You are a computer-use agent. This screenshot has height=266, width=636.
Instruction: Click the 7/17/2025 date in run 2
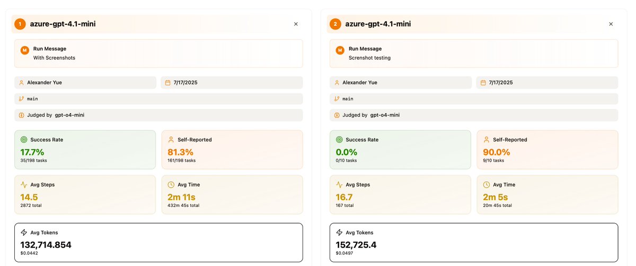501,82
